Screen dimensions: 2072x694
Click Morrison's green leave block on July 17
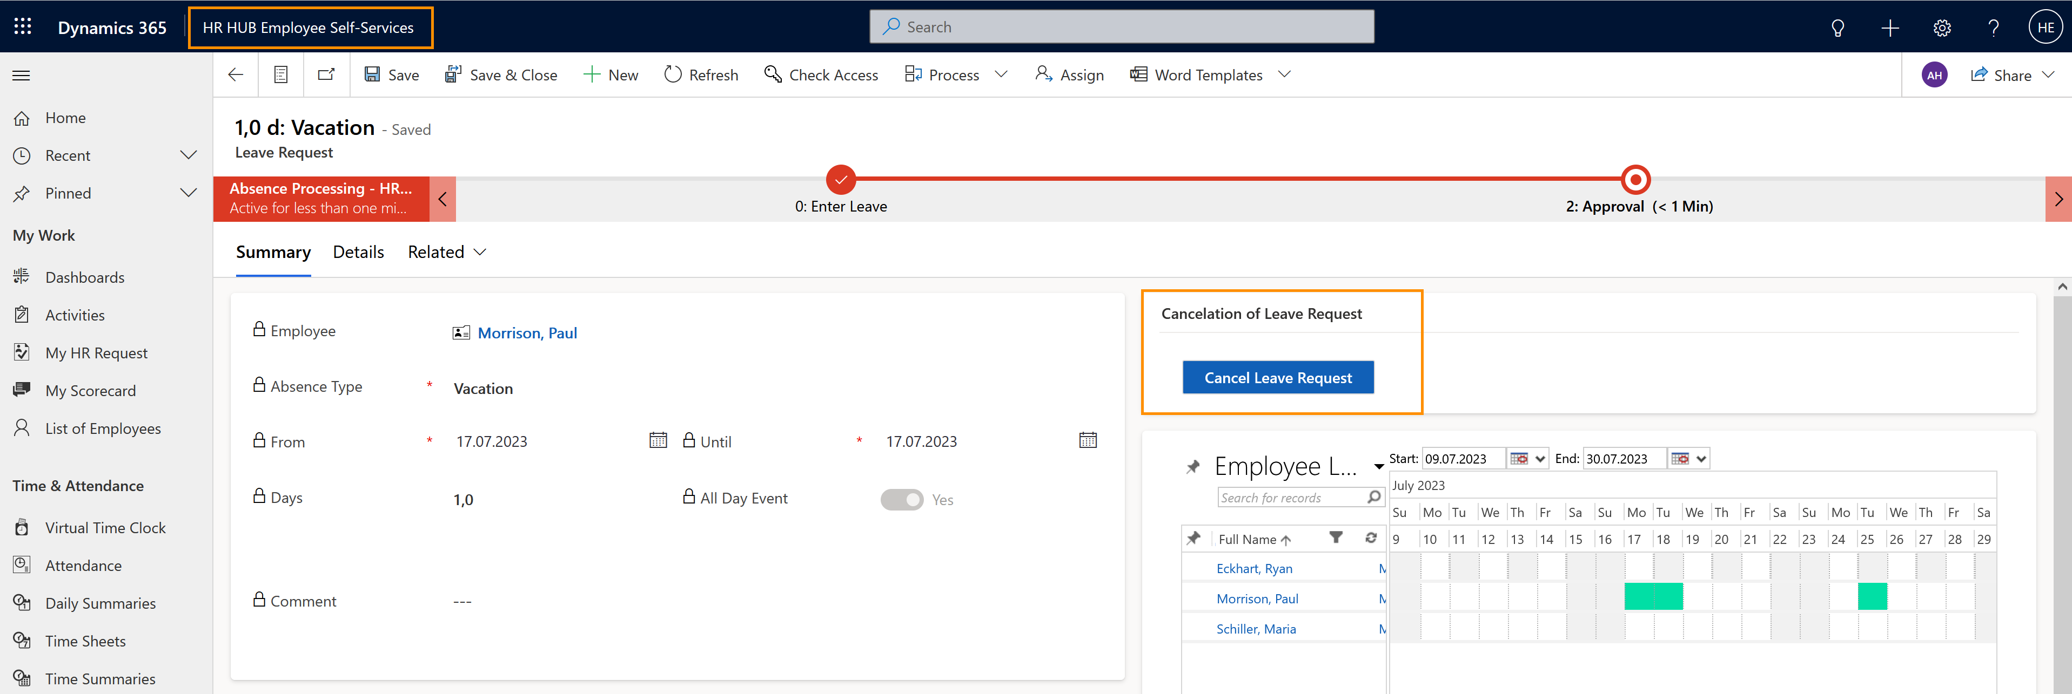(x=1639, y=597)
